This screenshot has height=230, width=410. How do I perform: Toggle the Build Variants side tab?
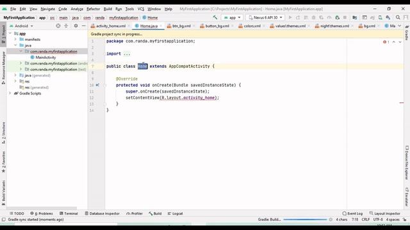point(3,193)
